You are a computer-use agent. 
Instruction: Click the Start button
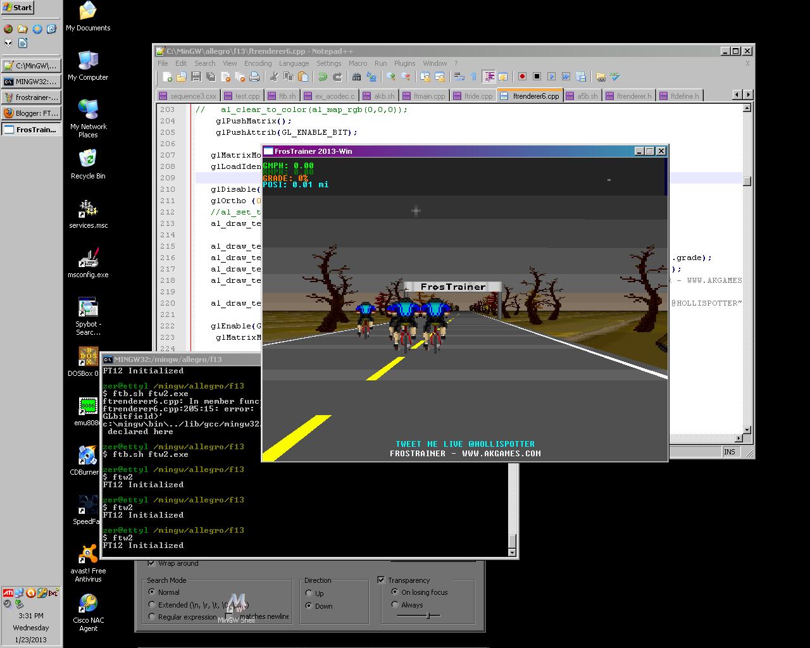pyautogui.click(x=18, y=8)
